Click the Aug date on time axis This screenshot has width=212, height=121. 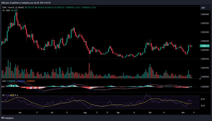pyautogui.click(x=85, y=112)
